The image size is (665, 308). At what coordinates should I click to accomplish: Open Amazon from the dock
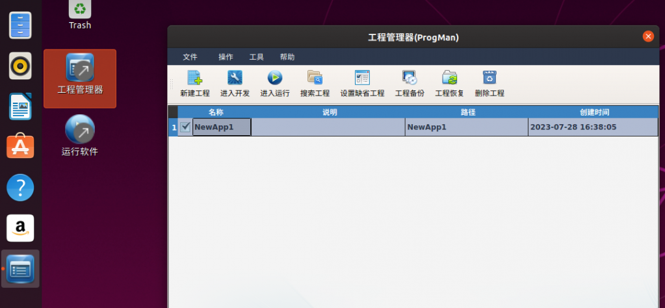coord(20,228)
